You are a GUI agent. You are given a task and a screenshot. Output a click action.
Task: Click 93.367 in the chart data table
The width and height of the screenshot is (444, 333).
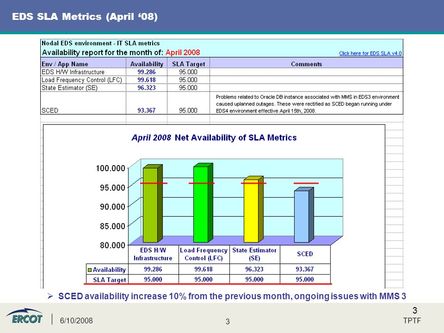click(305, 269)
